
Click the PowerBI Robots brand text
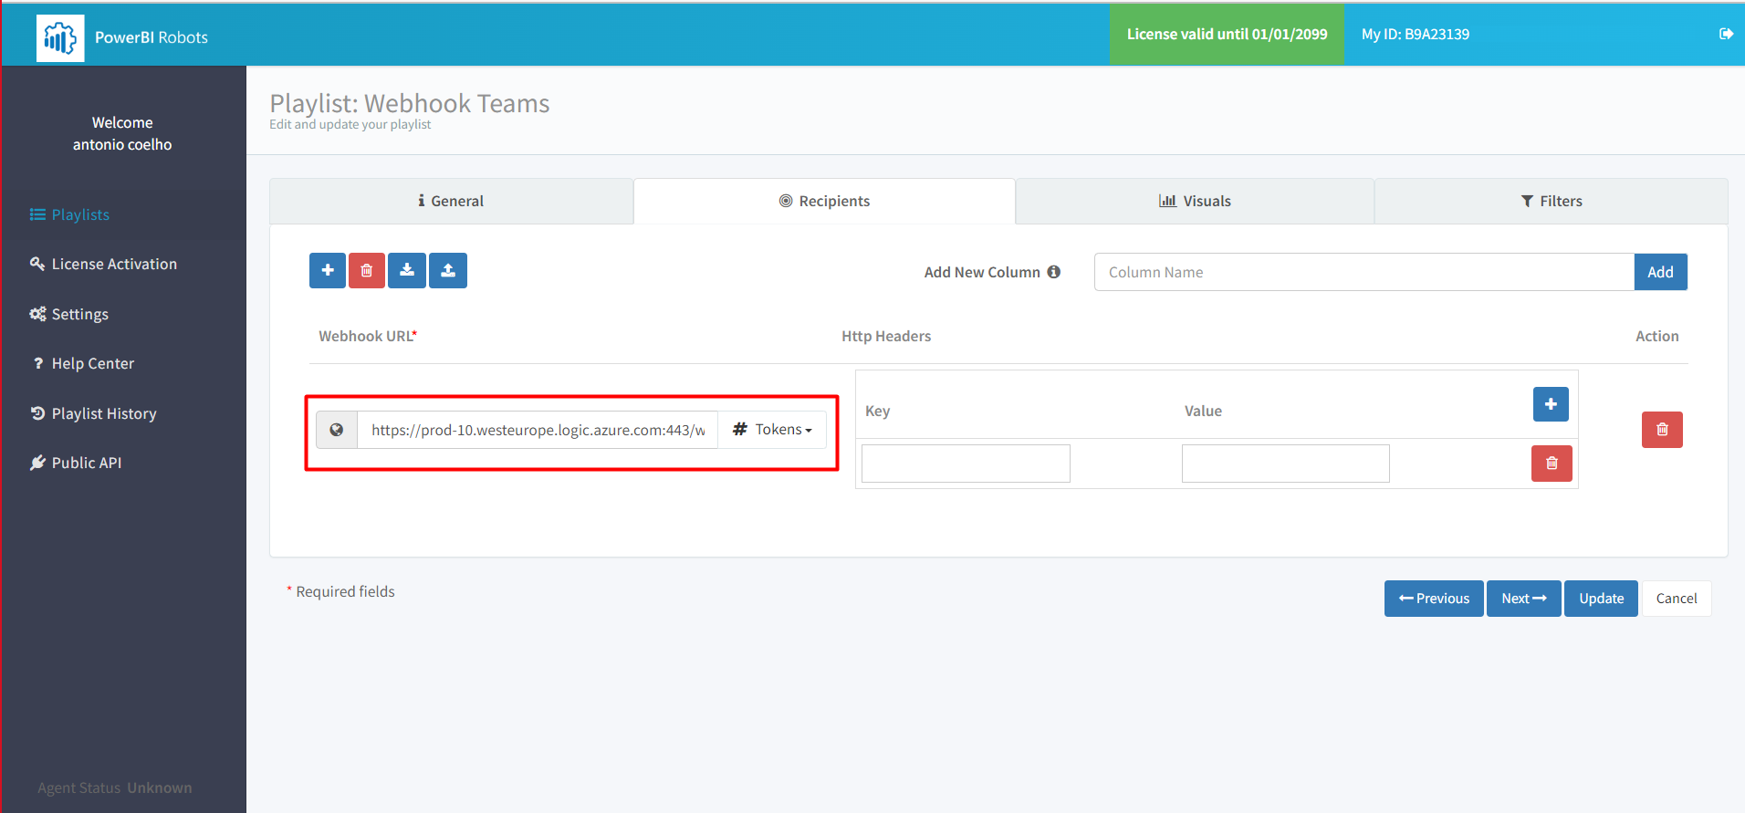pyautogui.click(x=152, y=37)
